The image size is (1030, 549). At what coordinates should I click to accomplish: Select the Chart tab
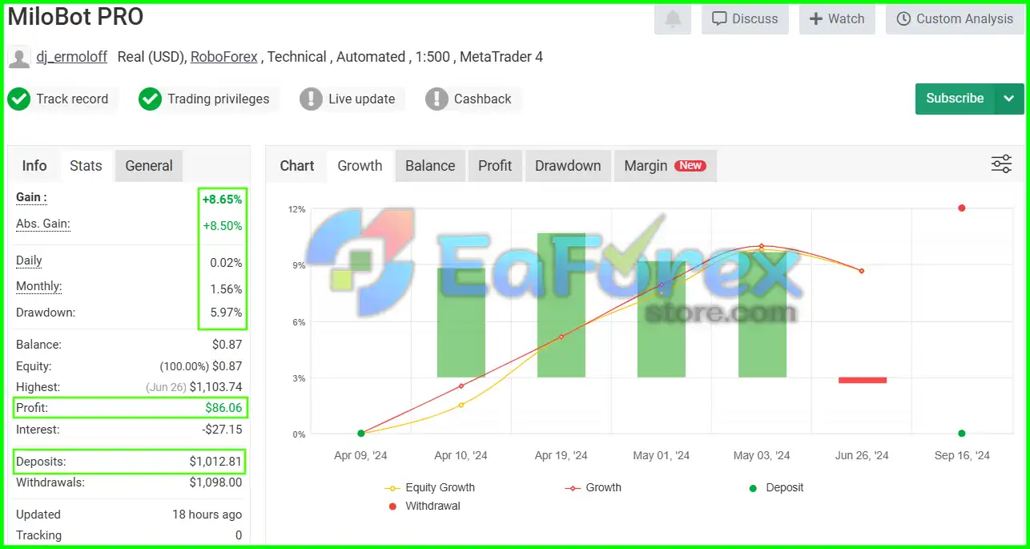click(297, 166)
